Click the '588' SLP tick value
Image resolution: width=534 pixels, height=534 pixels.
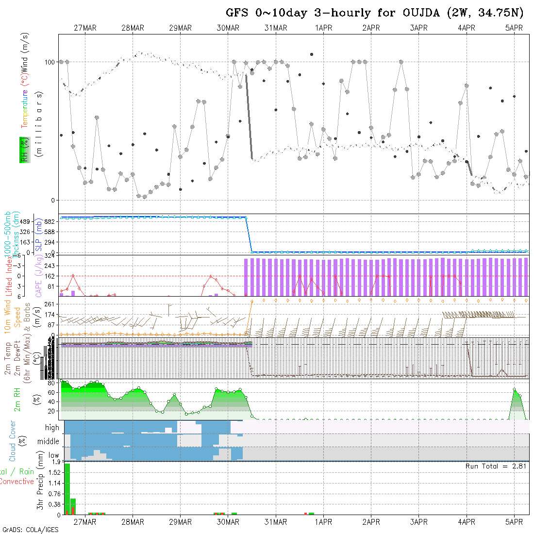[50, 232]
